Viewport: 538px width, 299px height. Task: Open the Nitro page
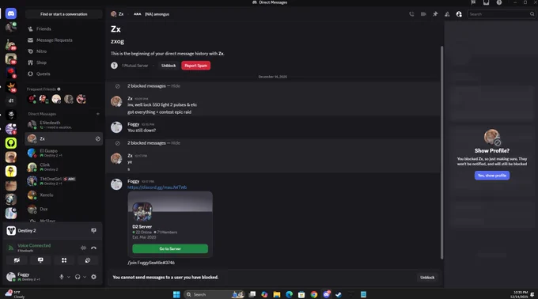tap(64, 51)
